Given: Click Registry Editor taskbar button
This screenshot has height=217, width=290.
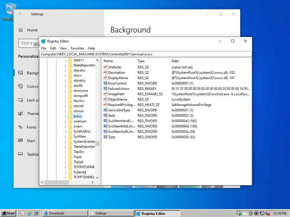Looking at the screenshot, I should (157, 213).
